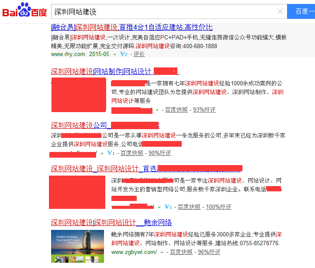
Task: Expand the dropdown arrow after www.zgbywl.com/
Action: [162, 253]
